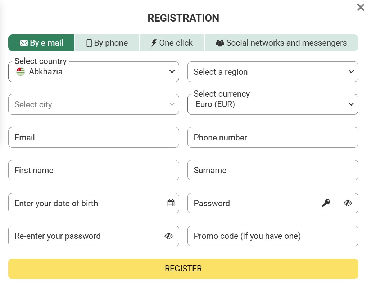Viewport: 367px width, 288px height.
Task: Click the Surname text box
Action: (x=273, y=170)
